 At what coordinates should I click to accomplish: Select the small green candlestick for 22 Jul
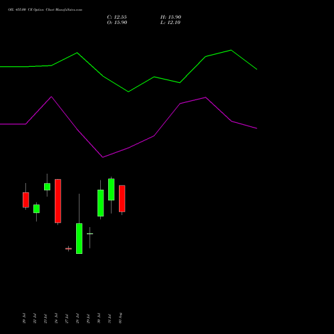pos(37,208)
